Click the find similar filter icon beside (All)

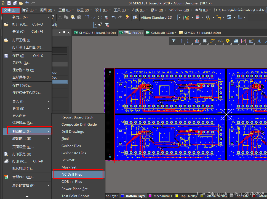[x=100, y=25]
